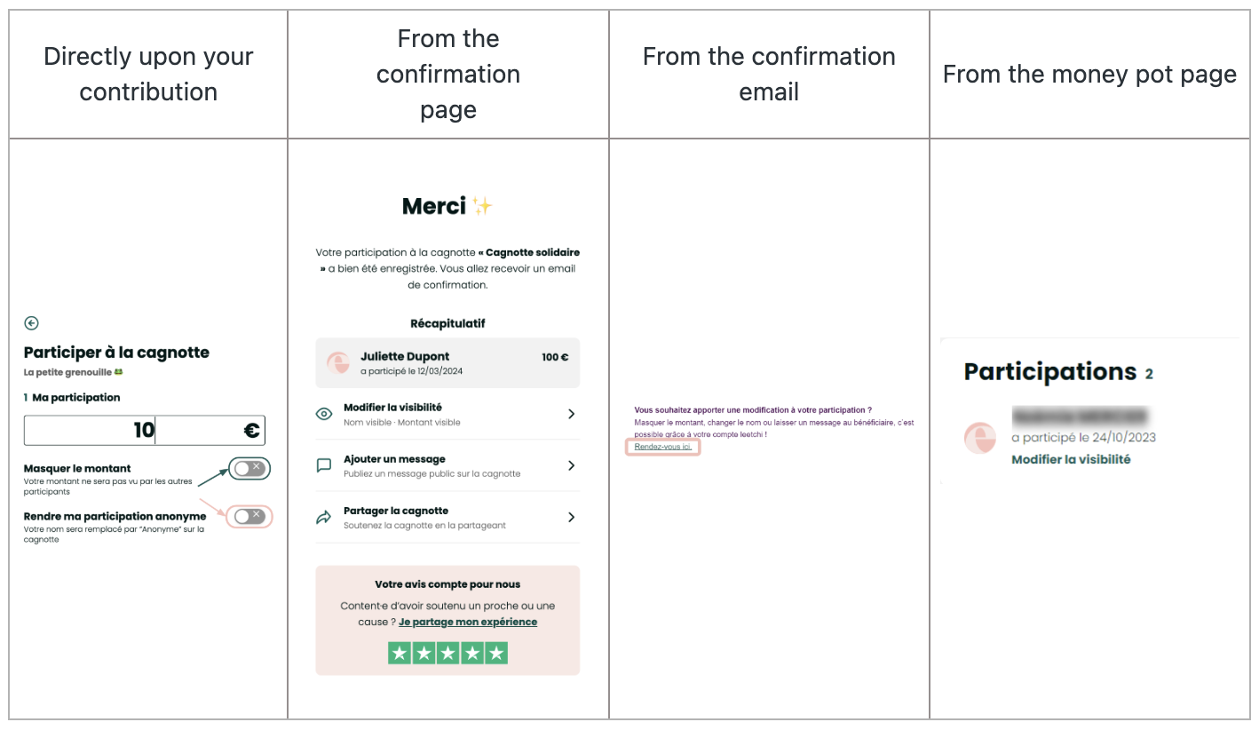Expand Ajouter un message chevron
This screenshot has width=1259, height=730.
571,465
